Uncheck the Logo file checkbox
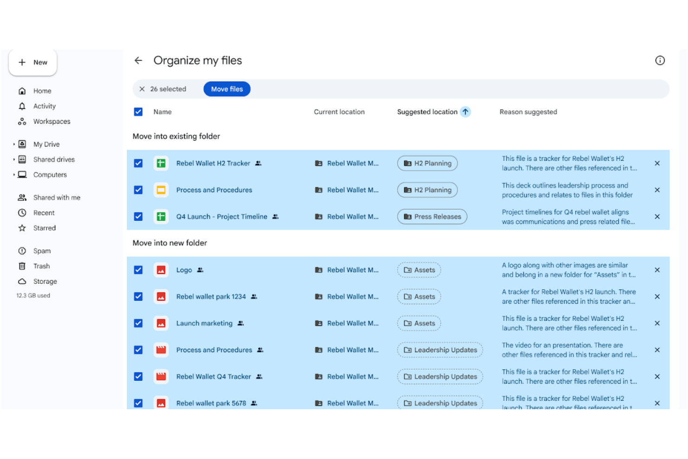 point(138,270)
